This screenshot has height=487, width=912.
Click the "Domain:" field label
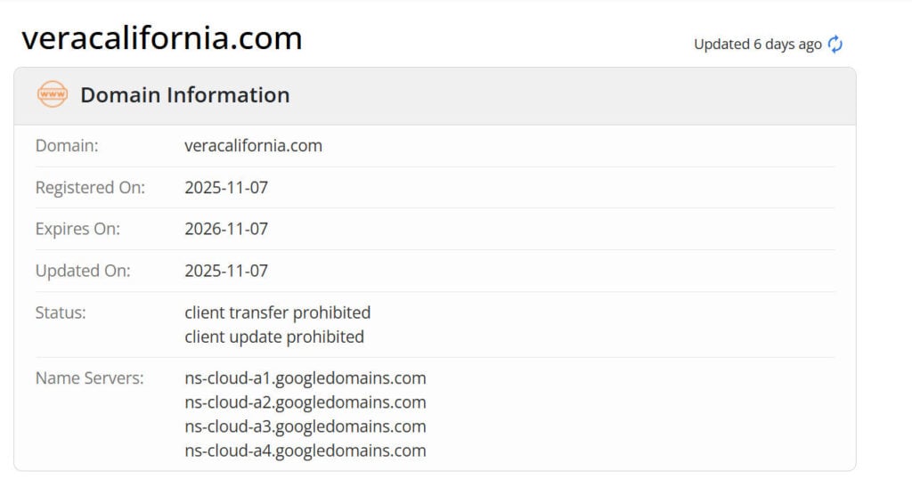click(67, 145)
